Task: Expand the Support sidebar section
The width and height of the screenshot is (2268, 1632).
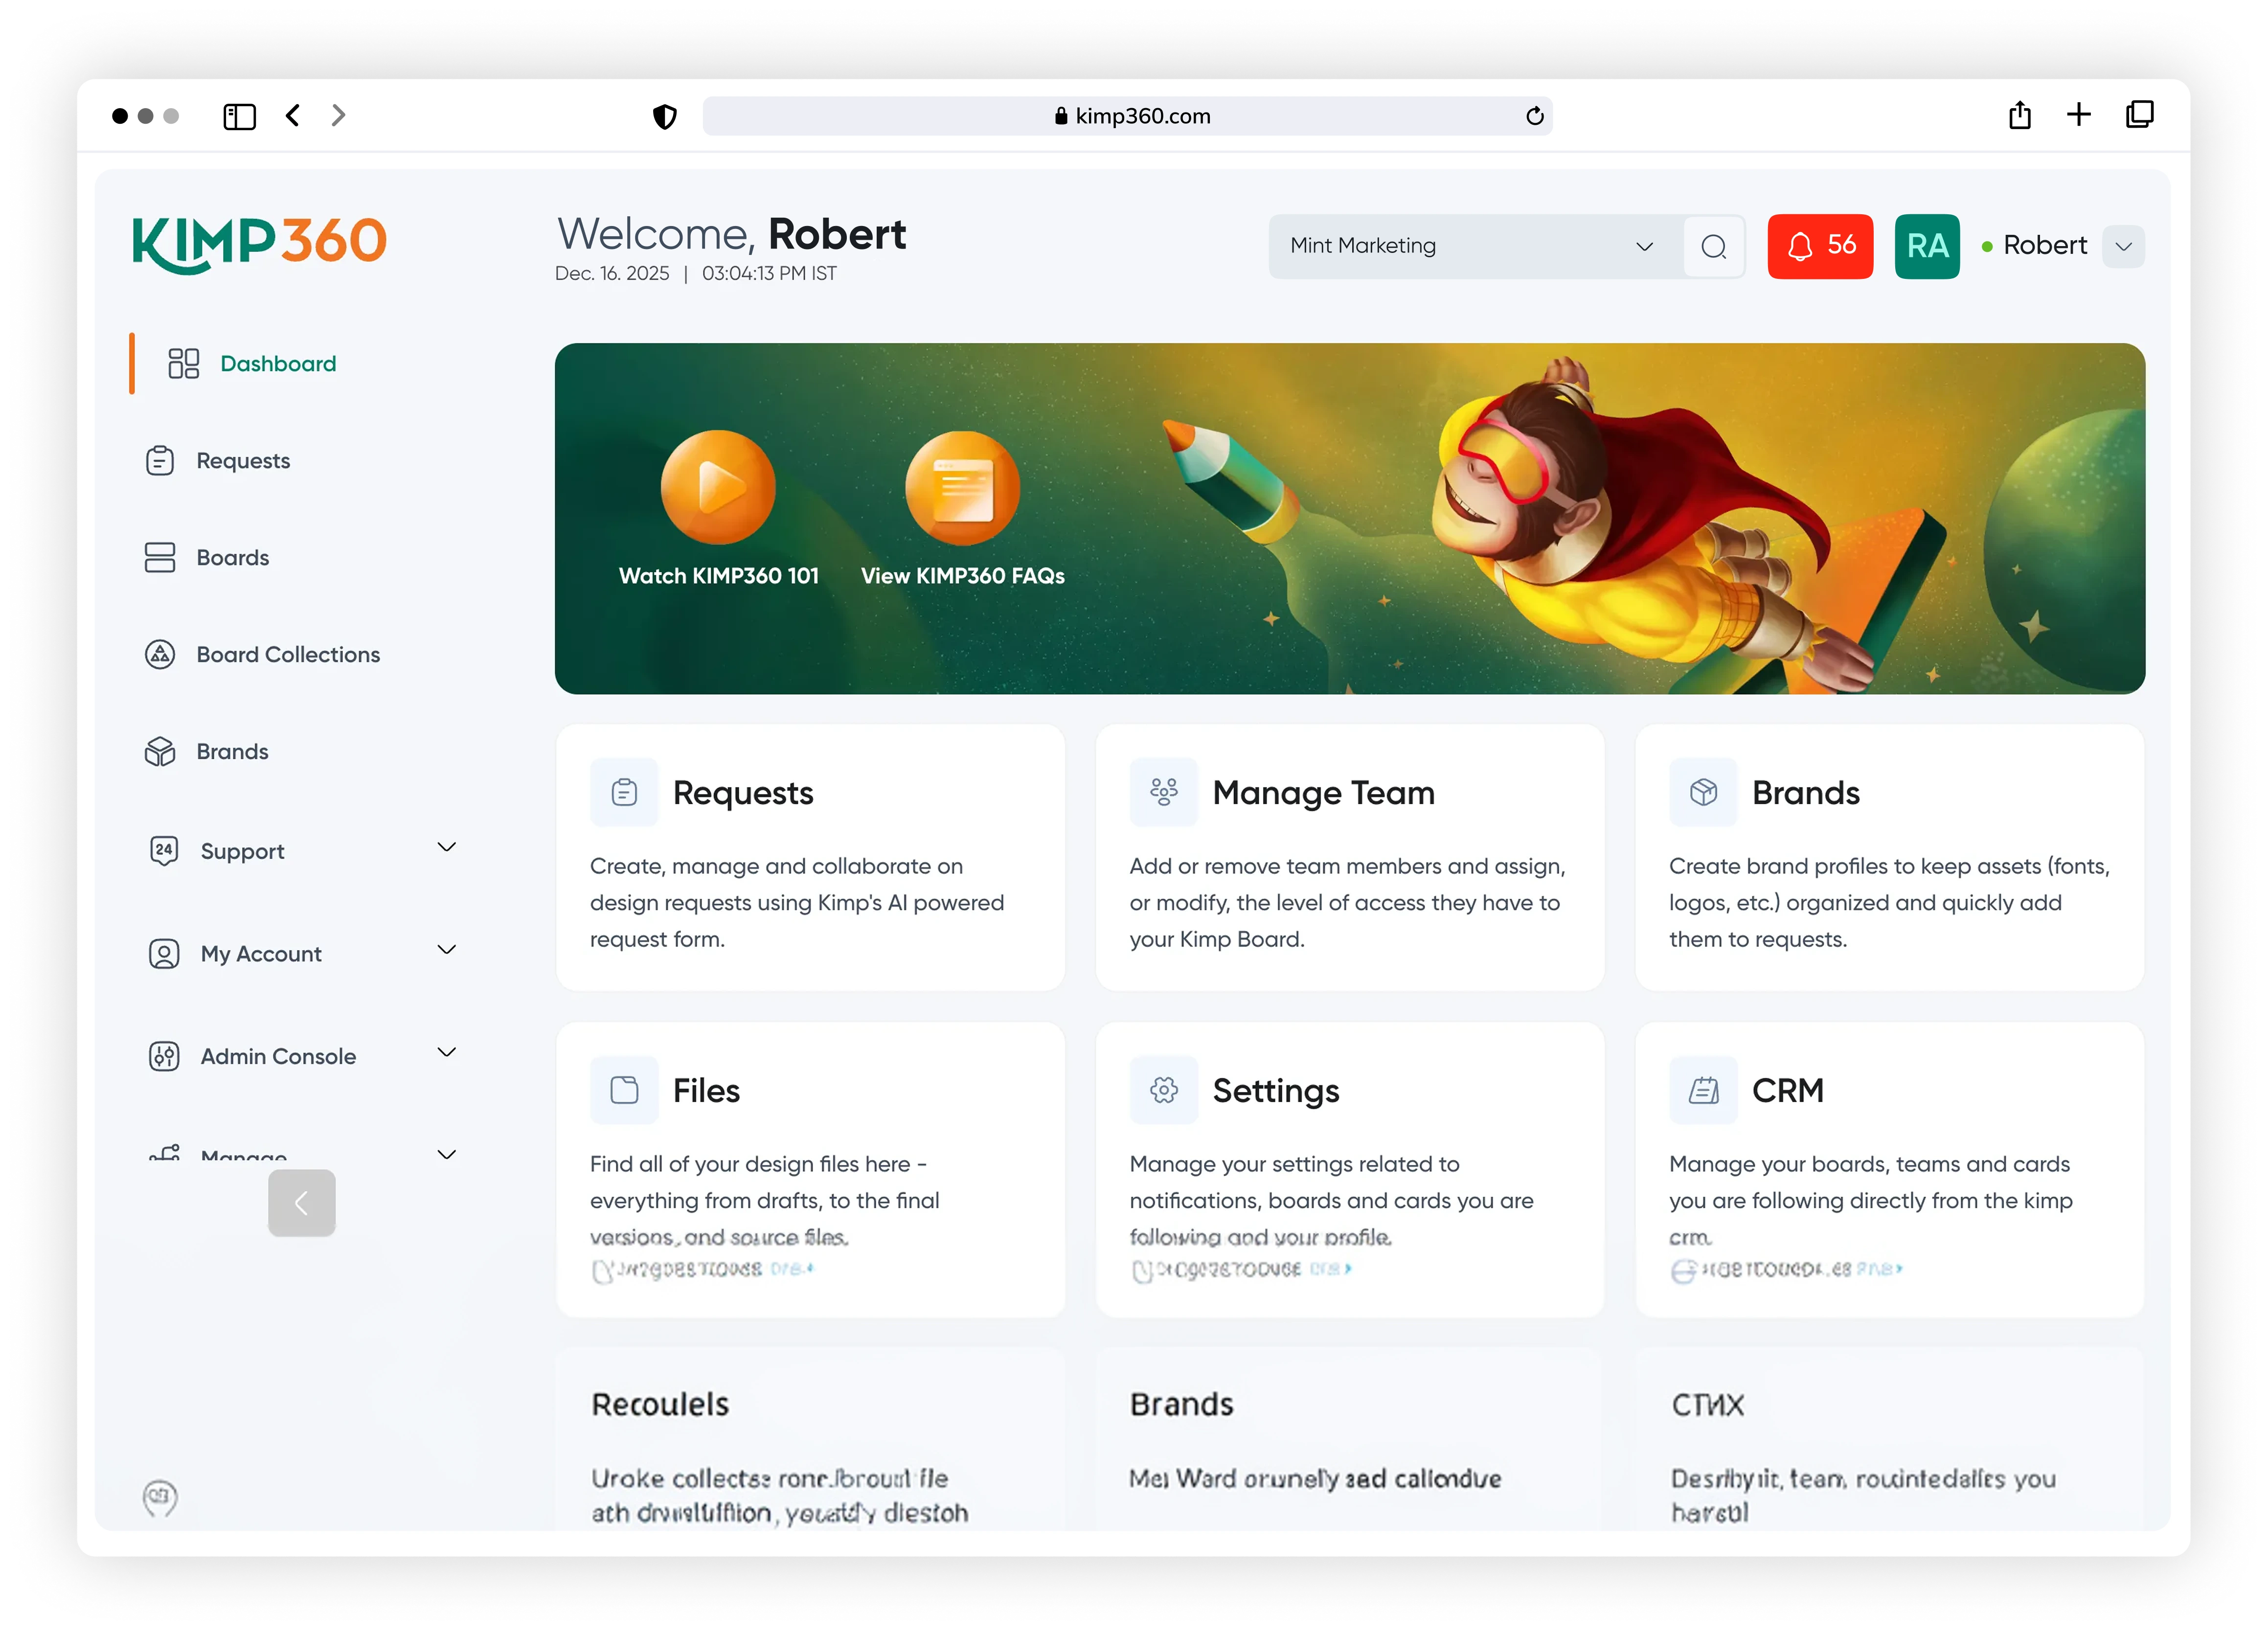Action: click(446, 848)
